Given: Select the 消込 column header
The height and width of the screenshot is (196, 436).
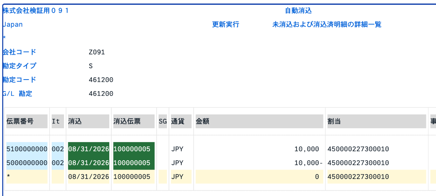Looking at the screenshot, I should pos(88,121).
